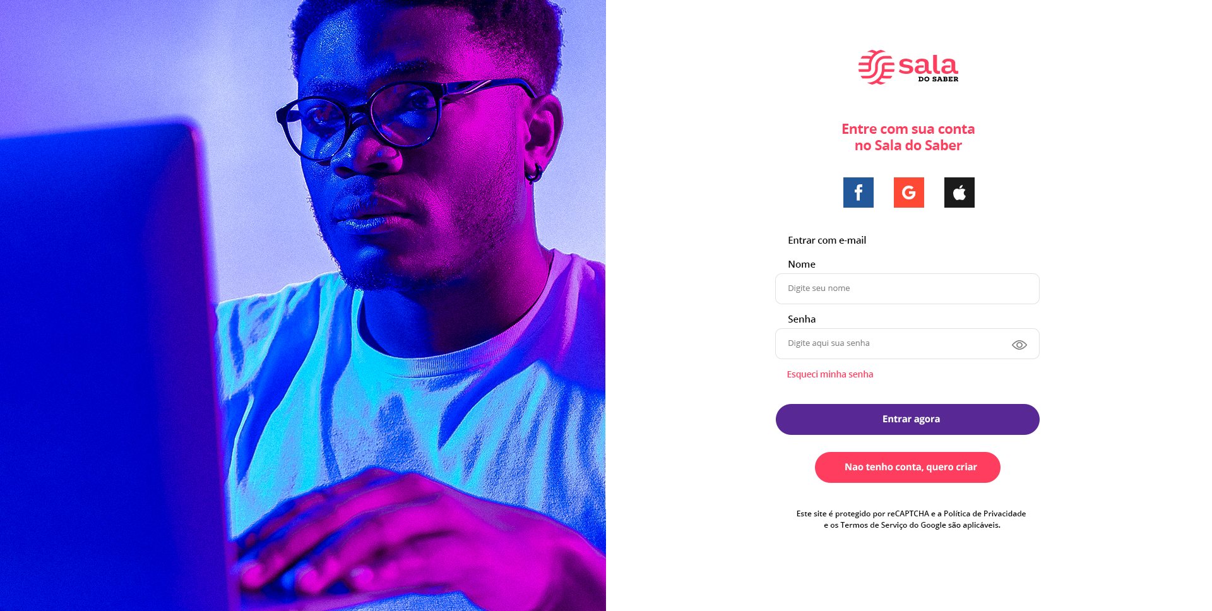The image size is (1212, 611).
Task: Open the 'Esqueci minha senha' link
Action: [x=830, y=374]
